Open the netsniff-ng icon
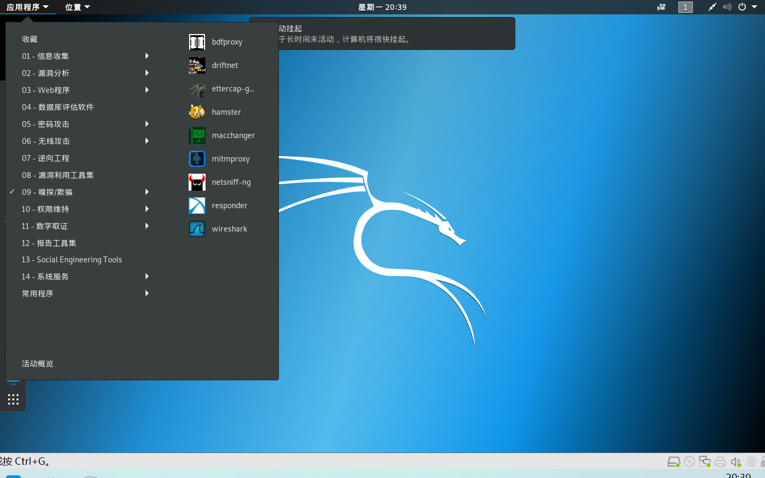 click(x=197, y=182)
